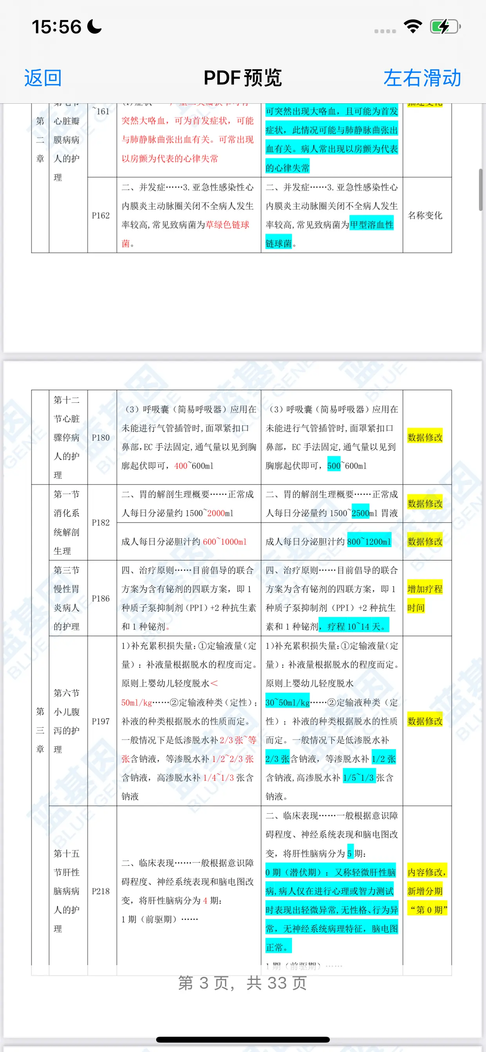Tap the 左右滑动 button
Viewport: 486px width, 1052px height.
[x=422, y=77]
